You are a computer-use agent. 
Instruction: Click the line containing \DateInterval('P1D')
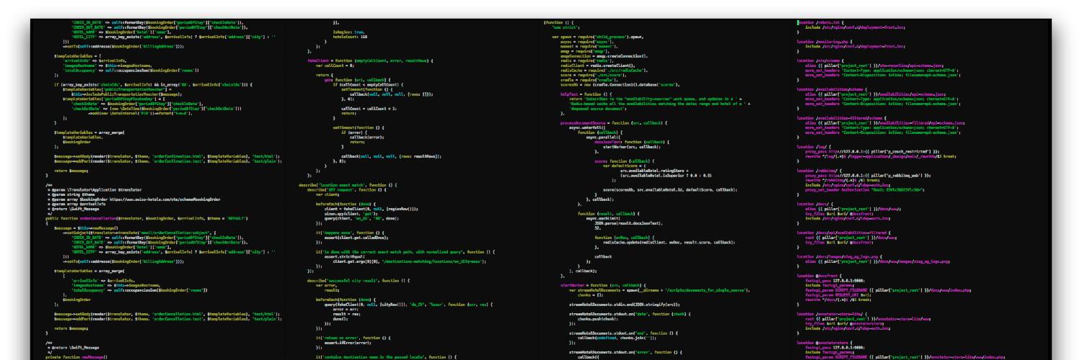(x=140, y=113)
